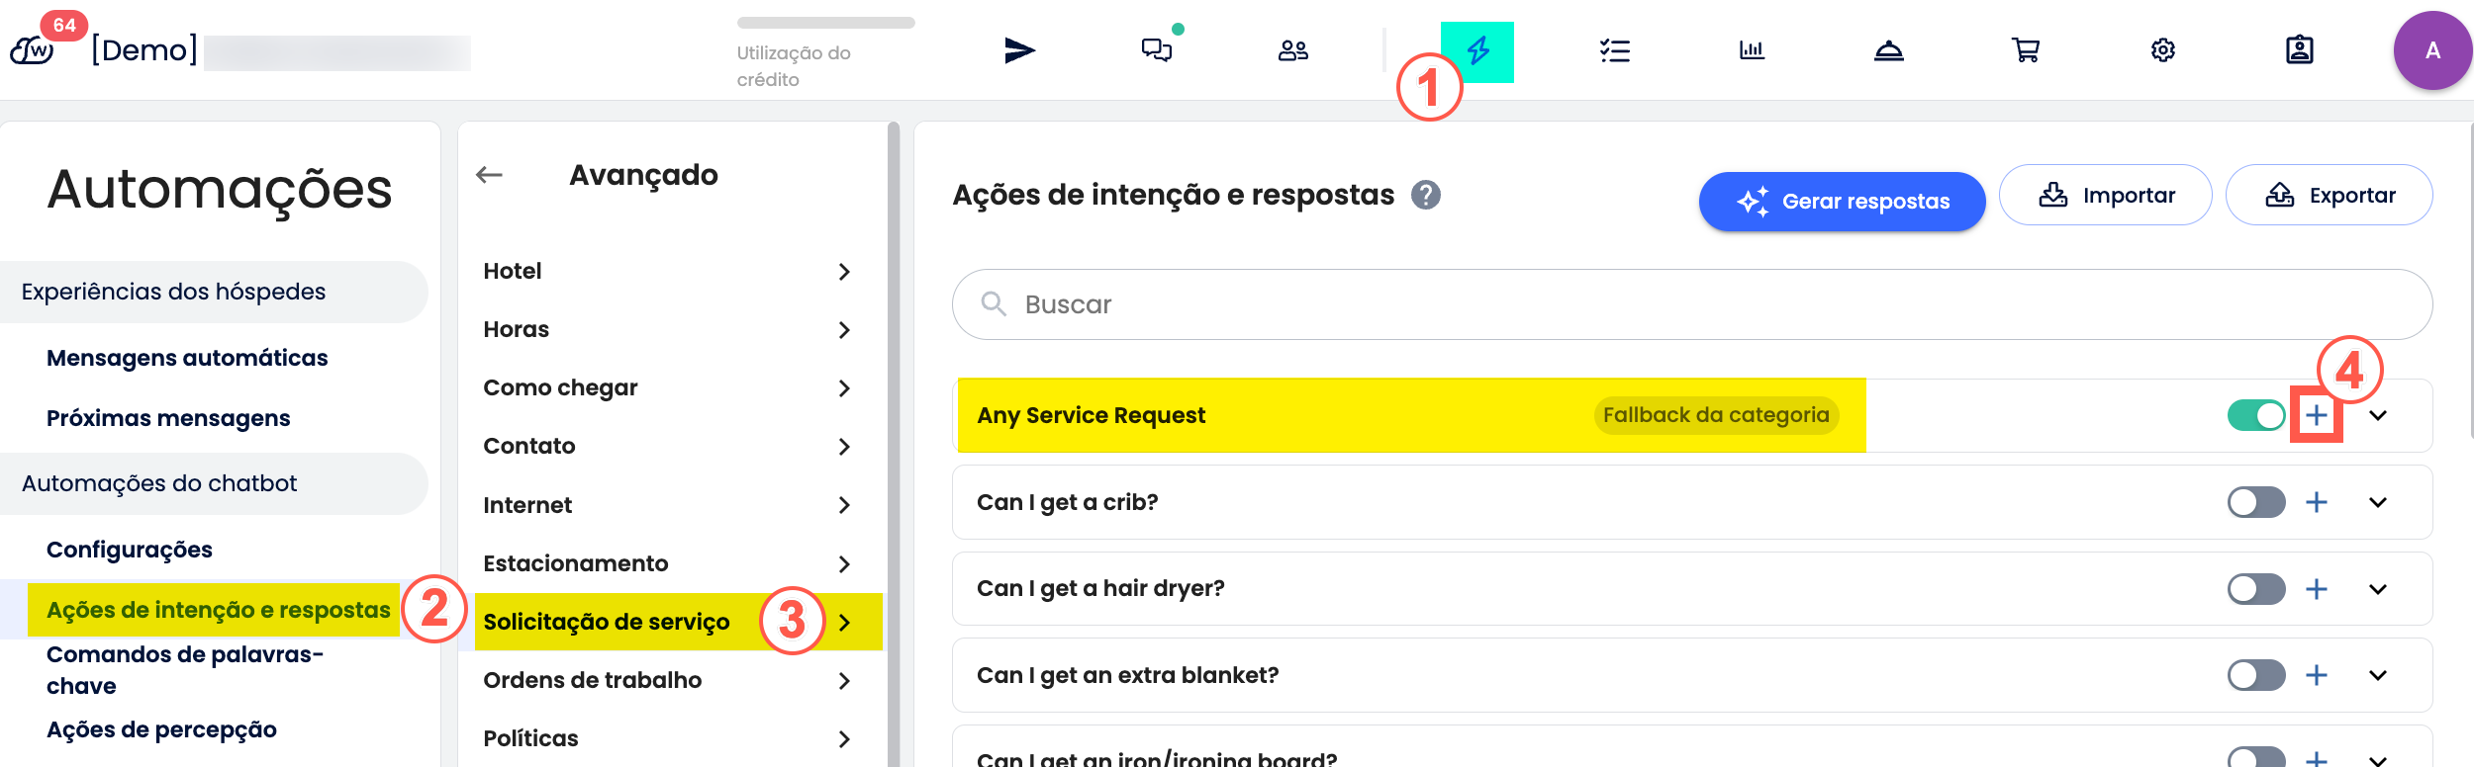The image size is (2474, 767).
Task: Open the analytics bar chart icon
Action: tap(1752, 50)
